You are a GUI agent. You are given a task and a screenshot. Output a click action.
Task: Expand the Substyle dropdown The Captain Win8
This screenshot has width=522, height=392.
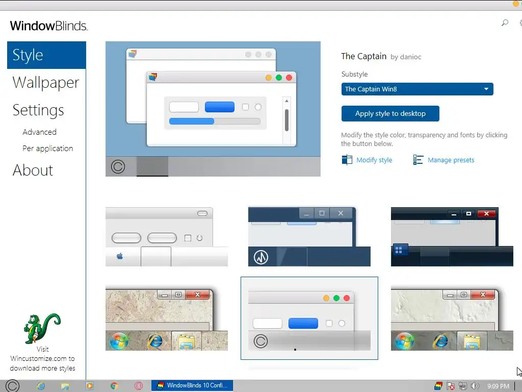click(x=417, y=89)
